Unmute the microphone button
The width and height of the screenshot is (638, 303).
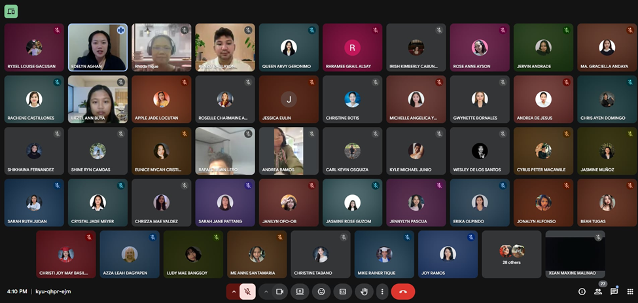coord(248,291)
